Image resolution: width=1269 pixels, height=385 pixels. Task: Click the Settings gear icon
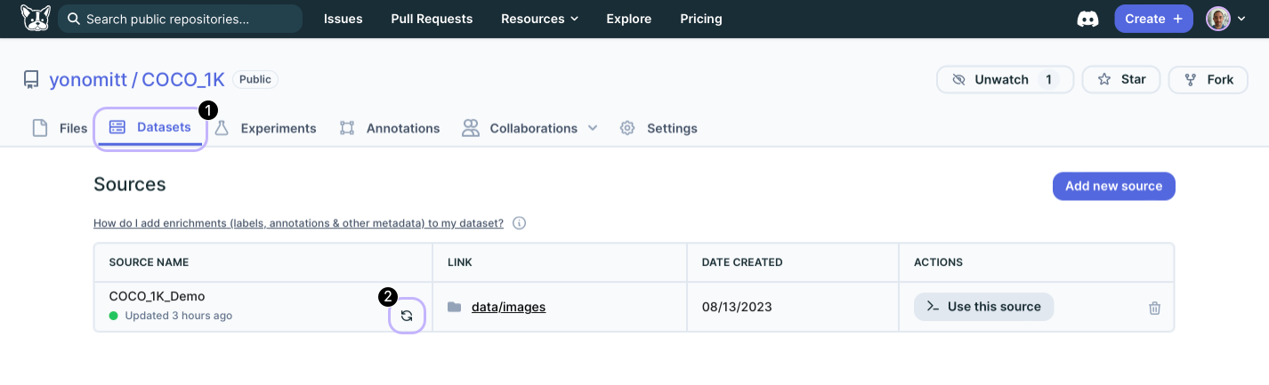(x=627, y=128)
